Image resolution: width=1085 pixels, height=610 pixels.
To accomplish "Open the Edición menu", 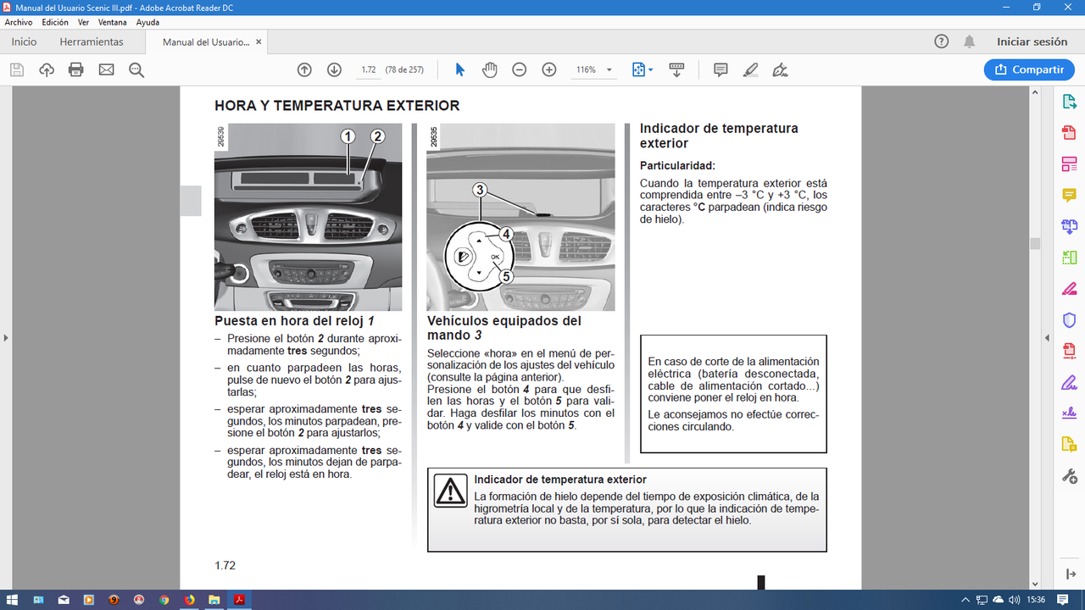I will pos(55,22).
